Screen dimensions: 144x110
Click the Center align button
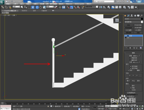click(133, 81)
